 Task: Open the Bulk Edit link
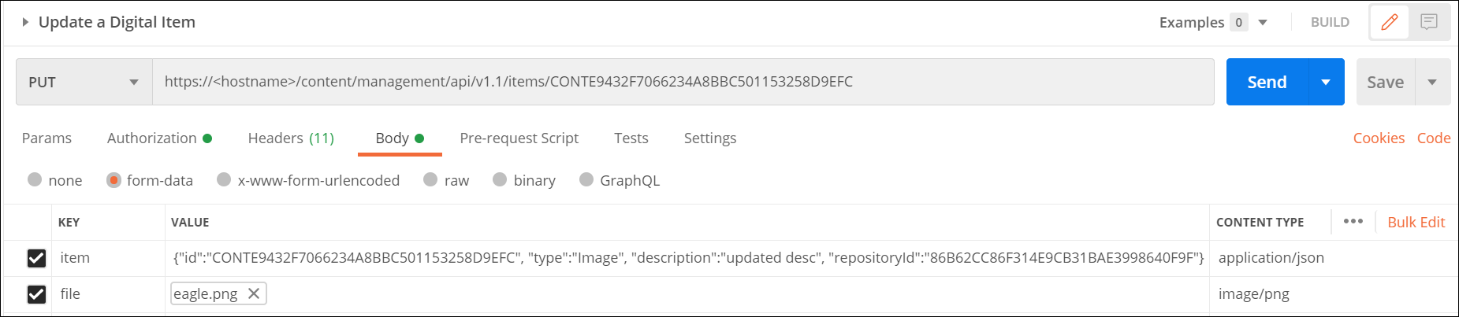tap(1416, 222)
